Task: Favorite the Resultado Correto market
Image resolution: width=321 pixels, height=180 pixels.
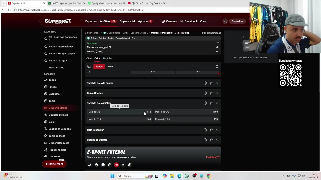Action: [211, 140]
